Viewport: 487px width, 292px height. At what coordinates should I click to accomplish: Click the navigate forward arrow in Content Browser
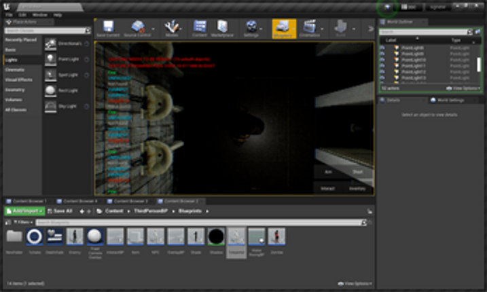[x=89, y=211]
